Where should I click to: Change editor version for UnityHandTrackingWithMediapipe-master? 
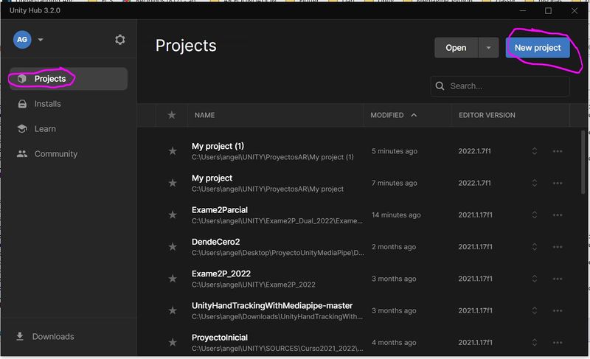coord(534,311)
